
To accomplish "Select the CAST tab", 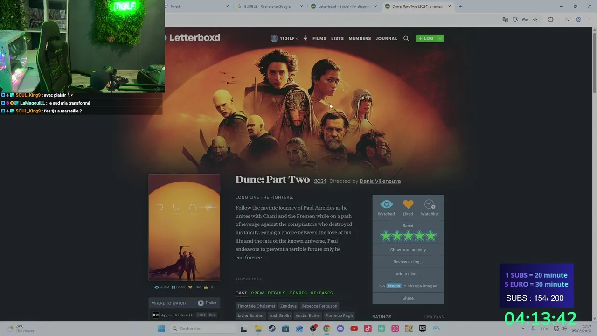I will point(241,293).
